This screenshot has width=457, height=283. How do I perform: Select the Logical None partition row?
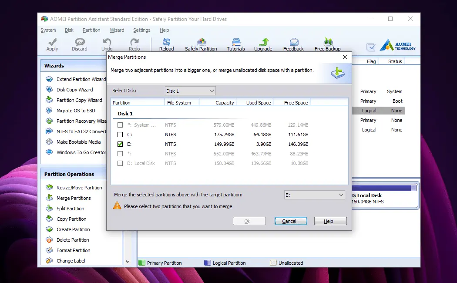point(379,111)
